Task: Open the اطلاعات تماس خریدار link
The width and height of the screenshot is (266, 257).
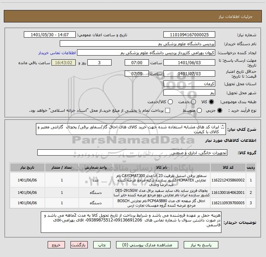Action: 57,53
